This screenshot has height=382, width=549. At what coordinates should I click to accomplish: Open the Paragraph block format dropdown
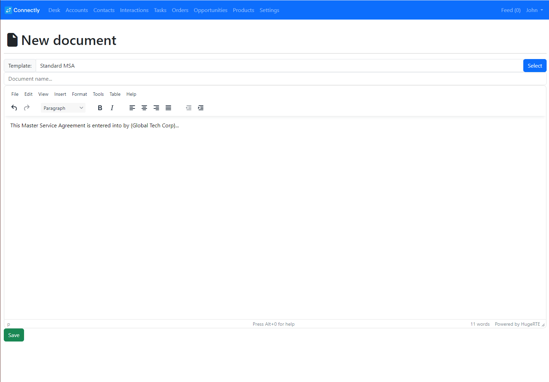click(x=63, y=108)
